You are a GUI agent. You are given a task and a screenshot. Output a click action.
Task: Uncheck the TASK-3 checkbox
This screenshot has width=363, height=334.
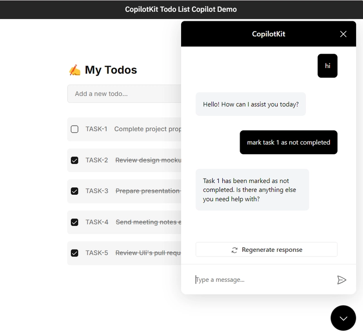coord(75,191)
